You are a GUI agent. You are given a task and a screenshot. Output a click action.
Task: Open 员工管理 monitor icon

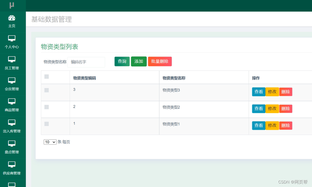coord(12,59)
